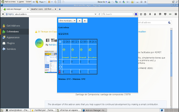Image resolution: width=179 pixels, height=112 pixels.
Task: Pause the virtual machine
Action: (x=49, y=2)
